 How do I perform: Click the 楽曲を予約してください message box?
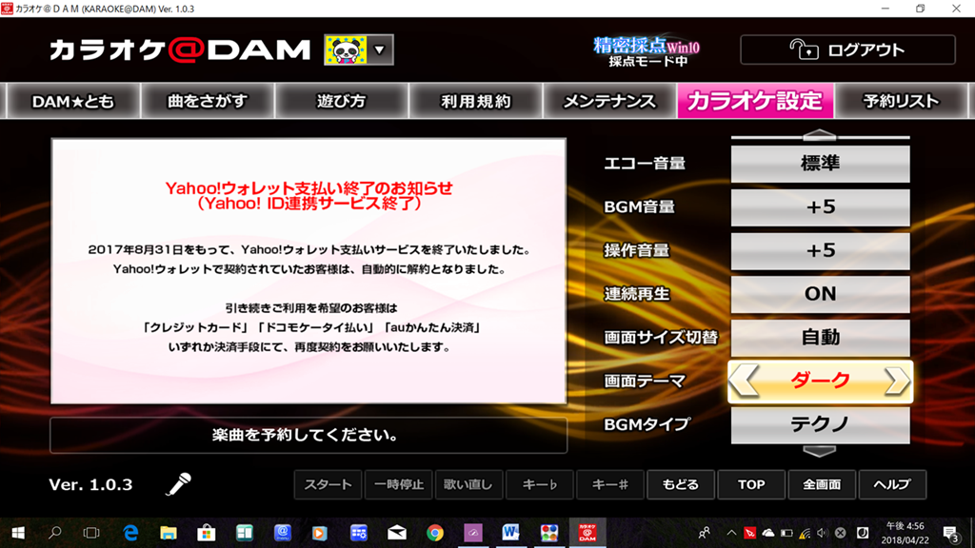308,435
